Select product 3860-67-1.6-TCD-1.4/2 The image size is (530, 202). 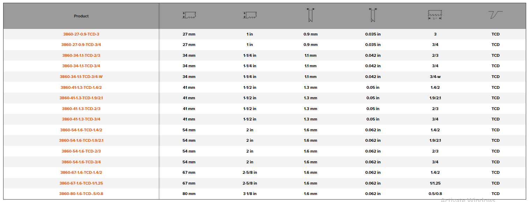[81, 172]
